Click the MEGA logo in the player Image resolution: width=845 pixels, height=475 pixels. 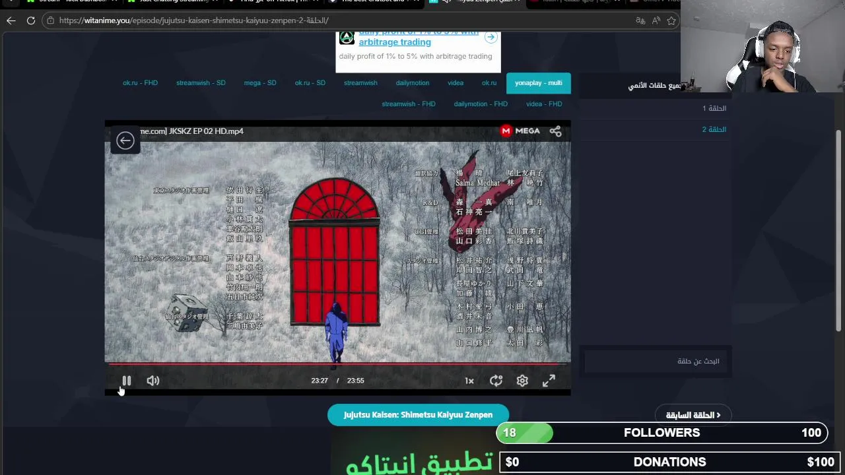click(x=520, y=131)
